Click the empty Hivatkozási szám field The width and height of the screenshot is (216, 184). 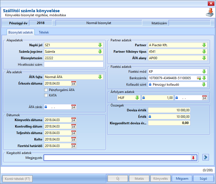74,64
